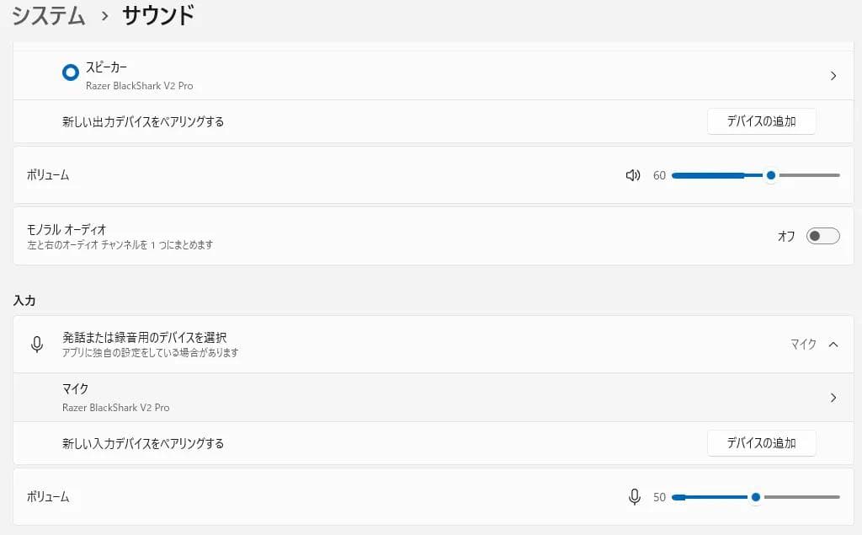Mute input with the microphone volume icon

click(x=635, y=497)
